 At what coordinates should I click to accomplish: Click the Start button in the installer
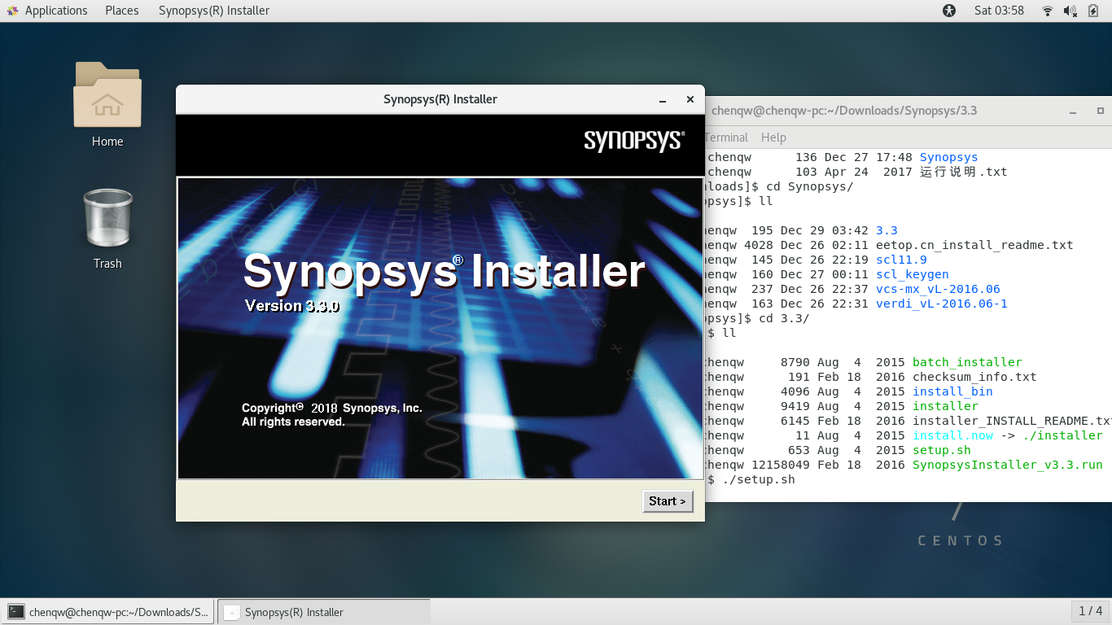(x=668, y=501)
